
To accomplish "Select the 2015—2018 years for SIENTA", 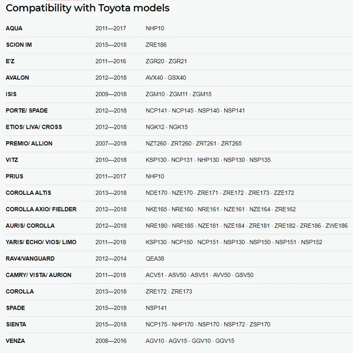I will click(111, 324).
